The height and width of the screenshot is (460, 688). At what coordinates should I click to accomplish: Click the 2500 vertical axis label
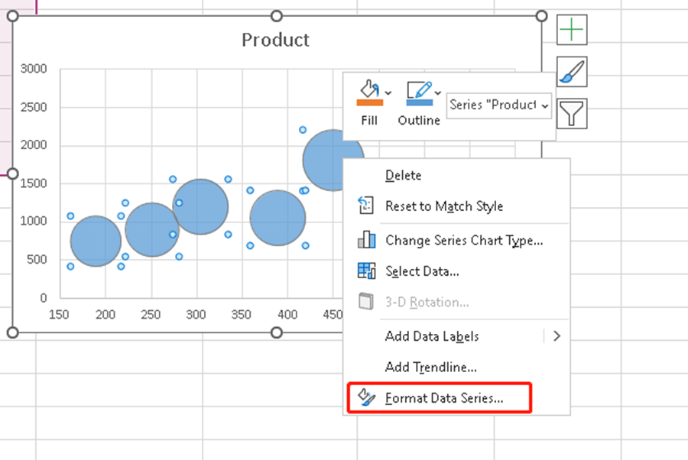tap(34, 107)
